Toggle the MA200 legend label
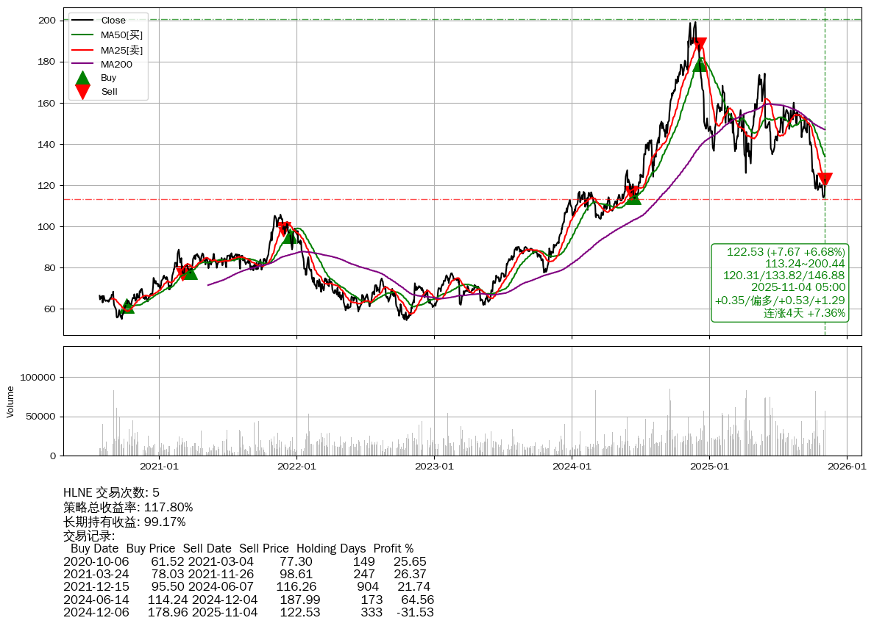 [x=116, y=64]
